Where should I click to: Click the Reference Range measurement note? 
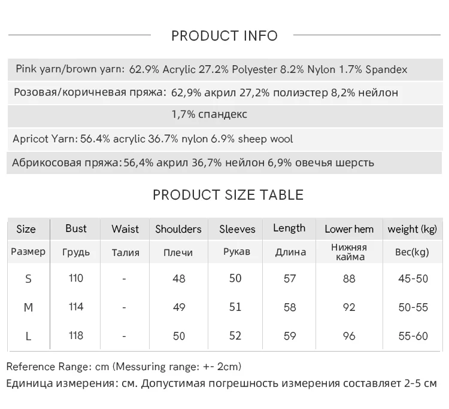(124, 366)
